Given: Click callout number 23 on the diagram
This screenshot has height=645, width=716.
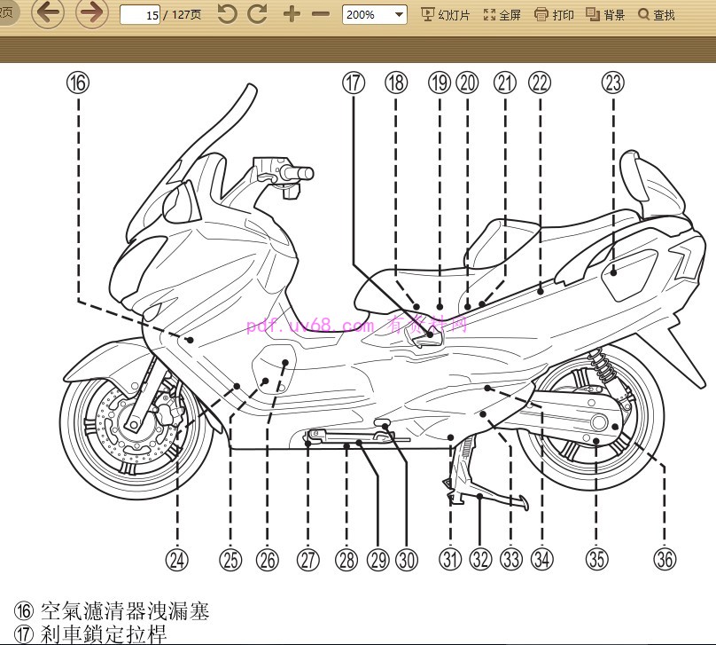Looking at the screenshot, I should click(x=611, y=83).
